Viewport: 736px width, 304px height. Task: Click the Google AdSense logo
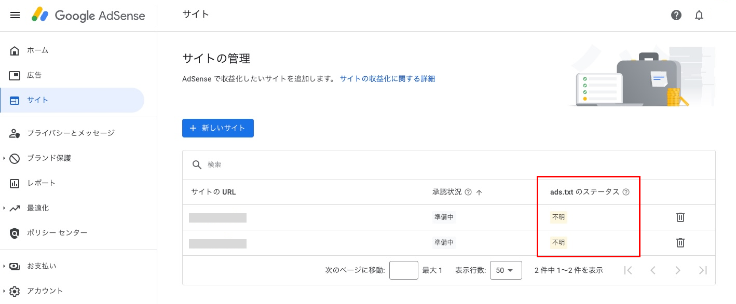88,15
